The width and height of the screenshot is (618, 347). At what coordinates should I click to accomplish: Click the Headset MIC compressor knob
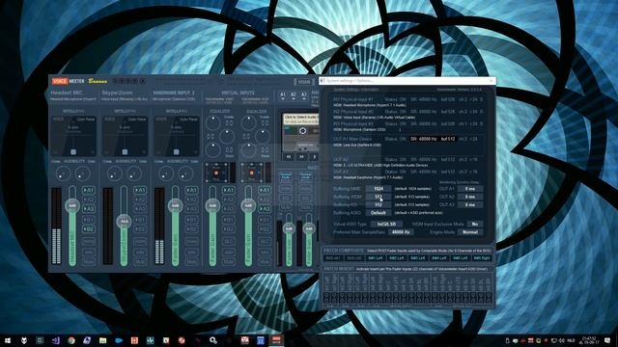(63, 173)
